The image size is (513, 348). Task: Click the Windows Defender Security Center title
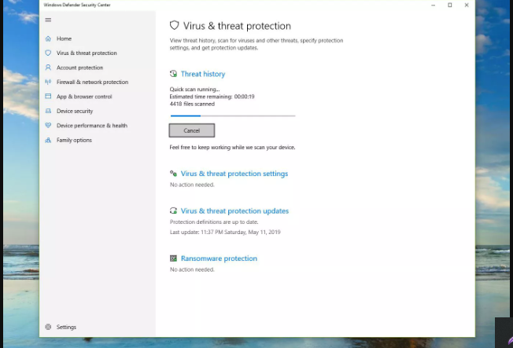77,5
